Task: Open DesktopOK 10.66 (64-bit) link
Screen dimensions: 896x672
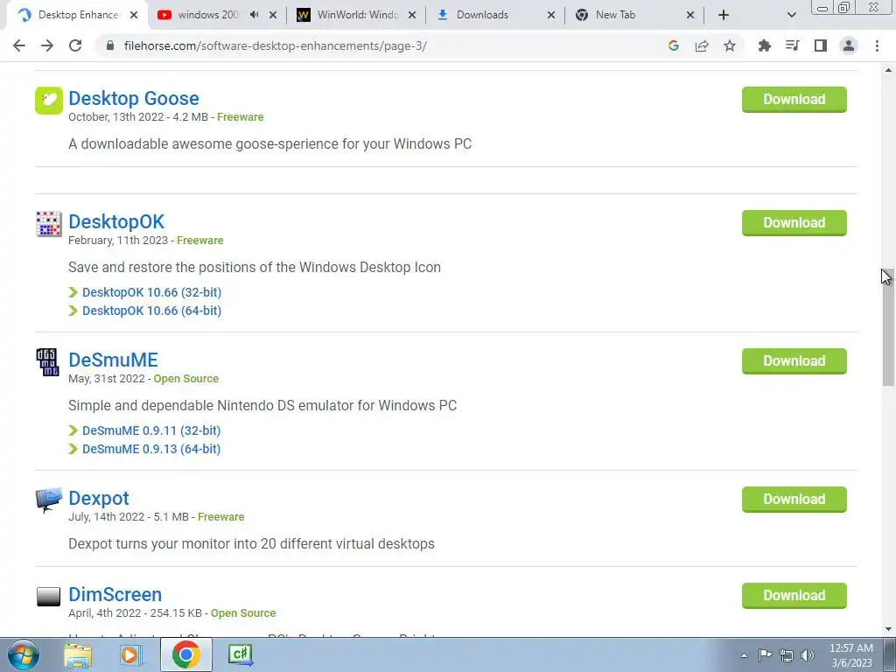Action: pos(151,311)
